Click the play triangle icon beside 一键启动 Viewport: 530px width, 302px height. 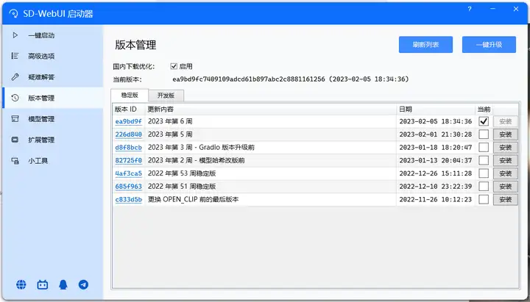pos(15,35)
